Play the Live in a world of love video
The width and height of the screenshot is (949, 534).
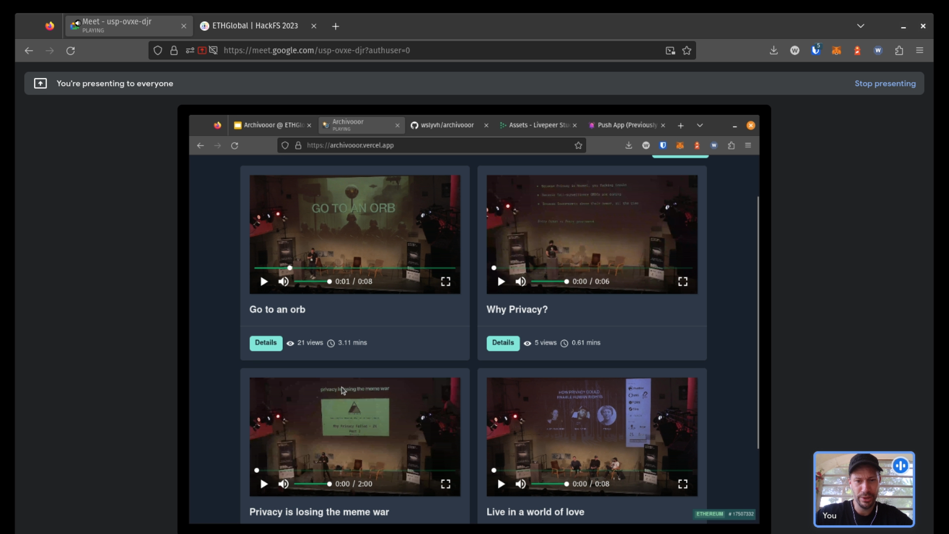click(501, 484)
